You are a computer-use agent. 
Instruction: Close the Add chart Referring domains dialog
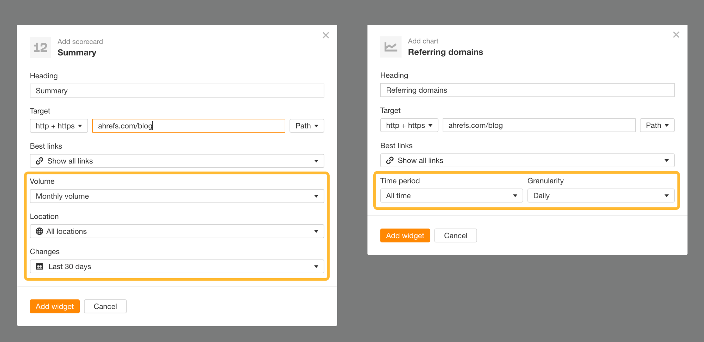point(676,35)
